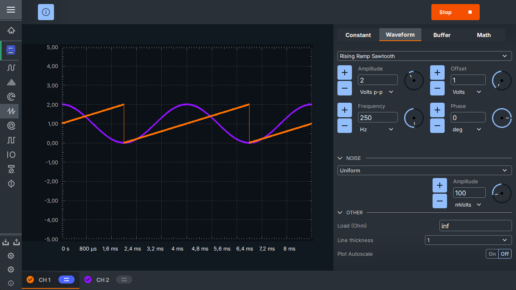Open the hamburger menu
The image size is (516, 290).
click(x=11, y=10)
